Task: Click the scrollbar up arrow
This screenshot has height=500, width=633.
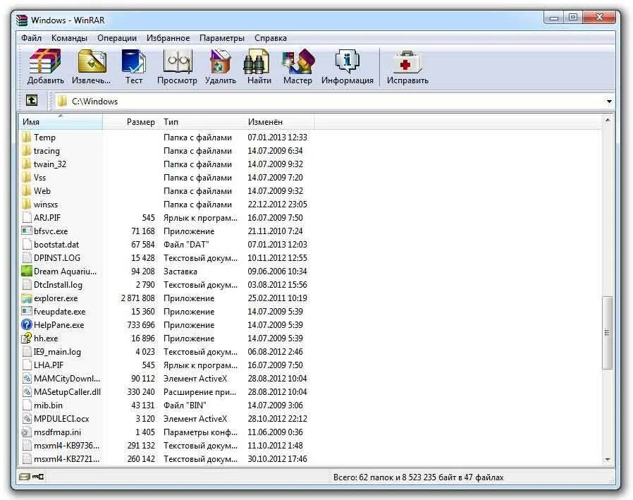Action: pos(608,121)
